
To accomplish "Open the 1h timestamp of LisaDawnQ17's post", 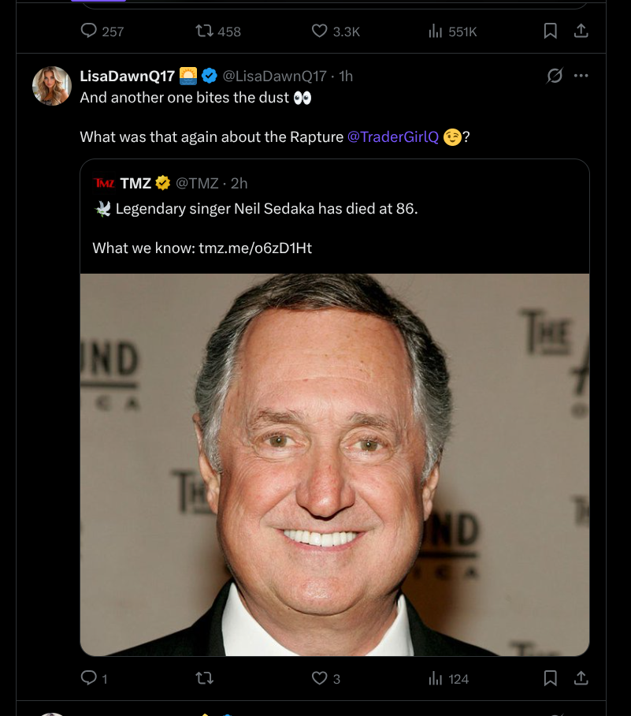I will pyautogui.click(x=345, y=76).
